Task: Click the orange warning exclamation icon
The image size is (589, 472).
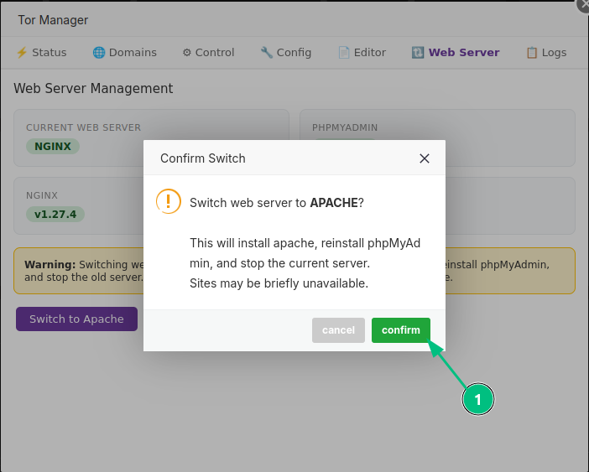Action: [x=169, y=201]
